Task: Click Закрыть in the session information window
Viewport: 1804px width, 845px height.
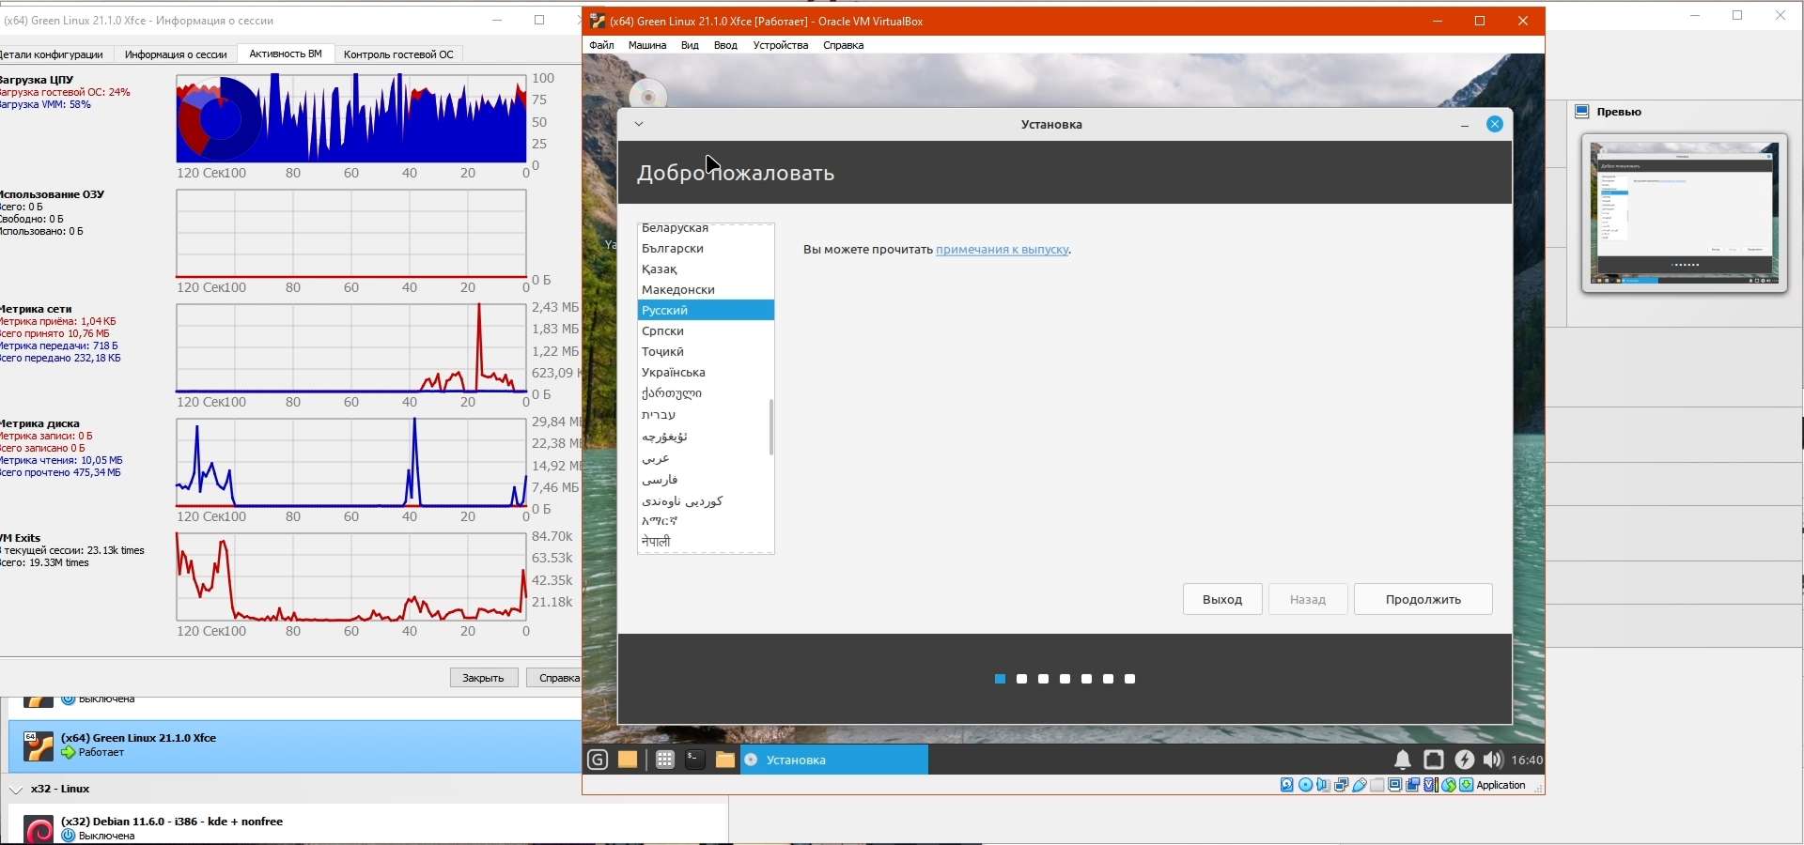Action: [x=484, y=678]
